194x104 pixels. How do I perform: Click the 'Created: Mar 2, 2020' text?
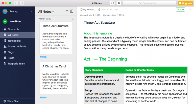point(90,15)
